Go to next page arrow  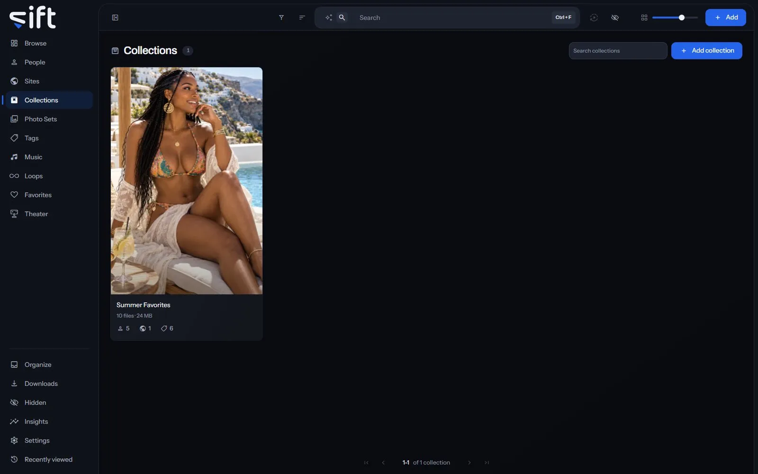[469, 463]
